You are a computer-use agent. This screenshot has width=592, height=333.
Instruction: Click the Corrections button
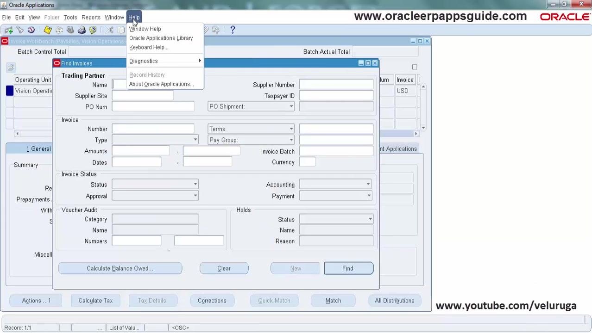coord(212,301)
